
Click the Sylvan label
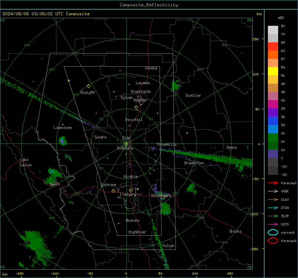pyautogui.click(x=126, y=98)
